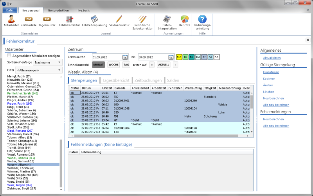Open calendar picker for Zeitraum von date
313x196 pixels.
(125, 57)
